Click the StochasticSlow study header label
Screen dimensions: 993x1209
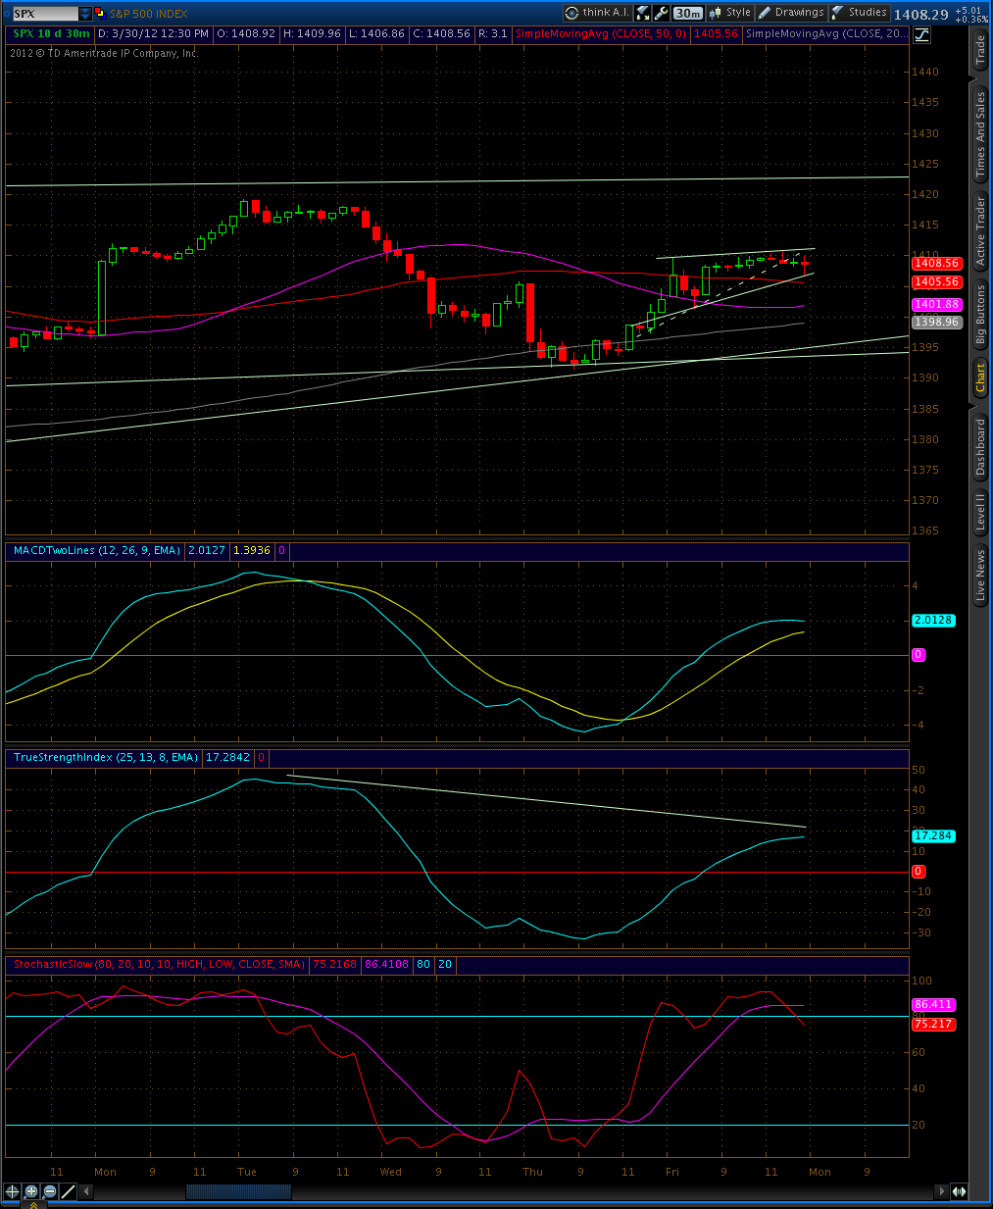coord(159,964)
